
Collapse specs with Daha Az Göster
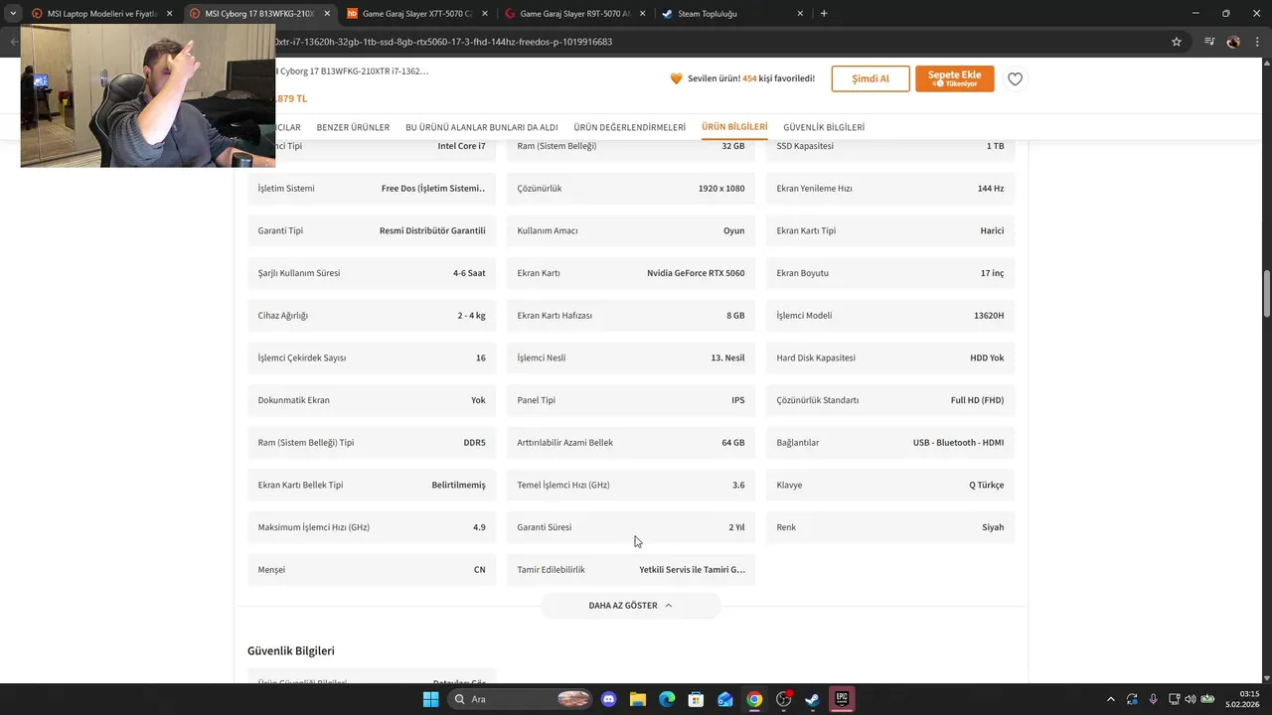(x=630, y=605)
